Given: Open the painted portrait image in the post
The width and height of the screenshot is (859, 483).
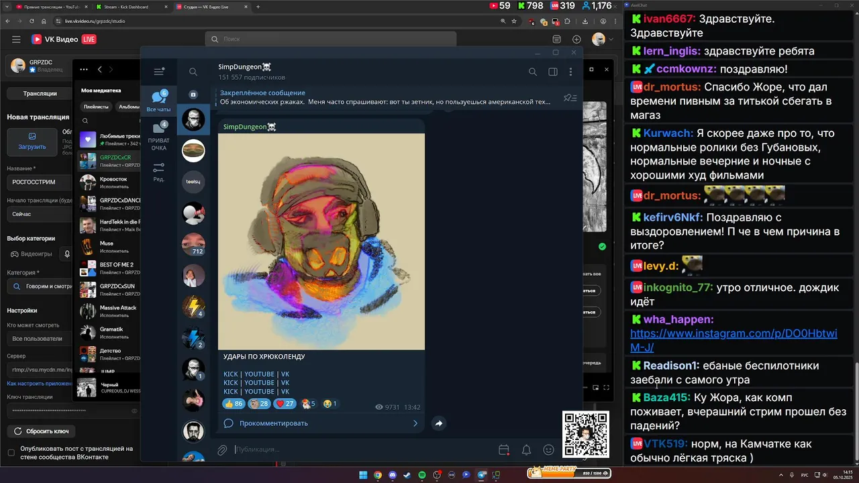Looking at the screenshot, I should coord(321,241).
